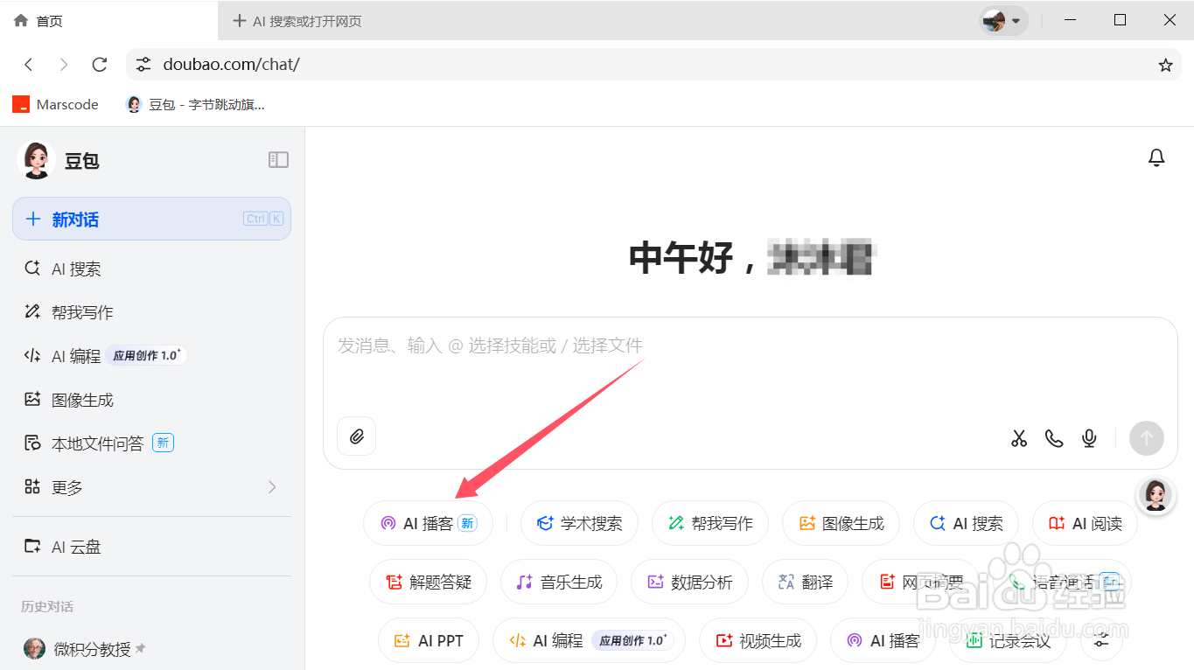Select the 帮我写作 skill chip

(x=709, y=523)
